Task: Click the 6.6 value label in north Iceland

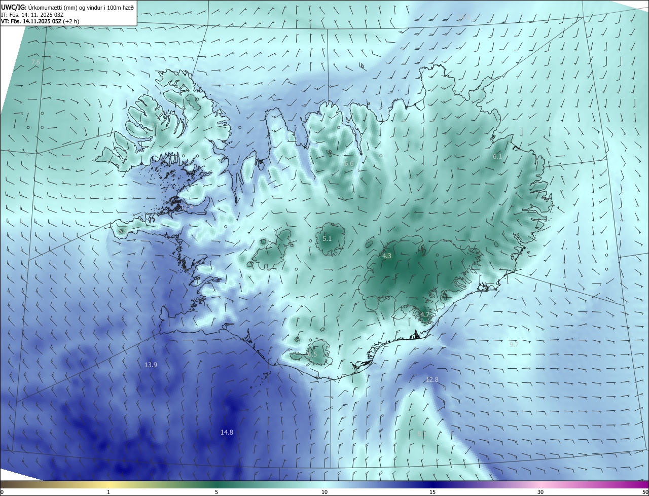Action: 349,164
